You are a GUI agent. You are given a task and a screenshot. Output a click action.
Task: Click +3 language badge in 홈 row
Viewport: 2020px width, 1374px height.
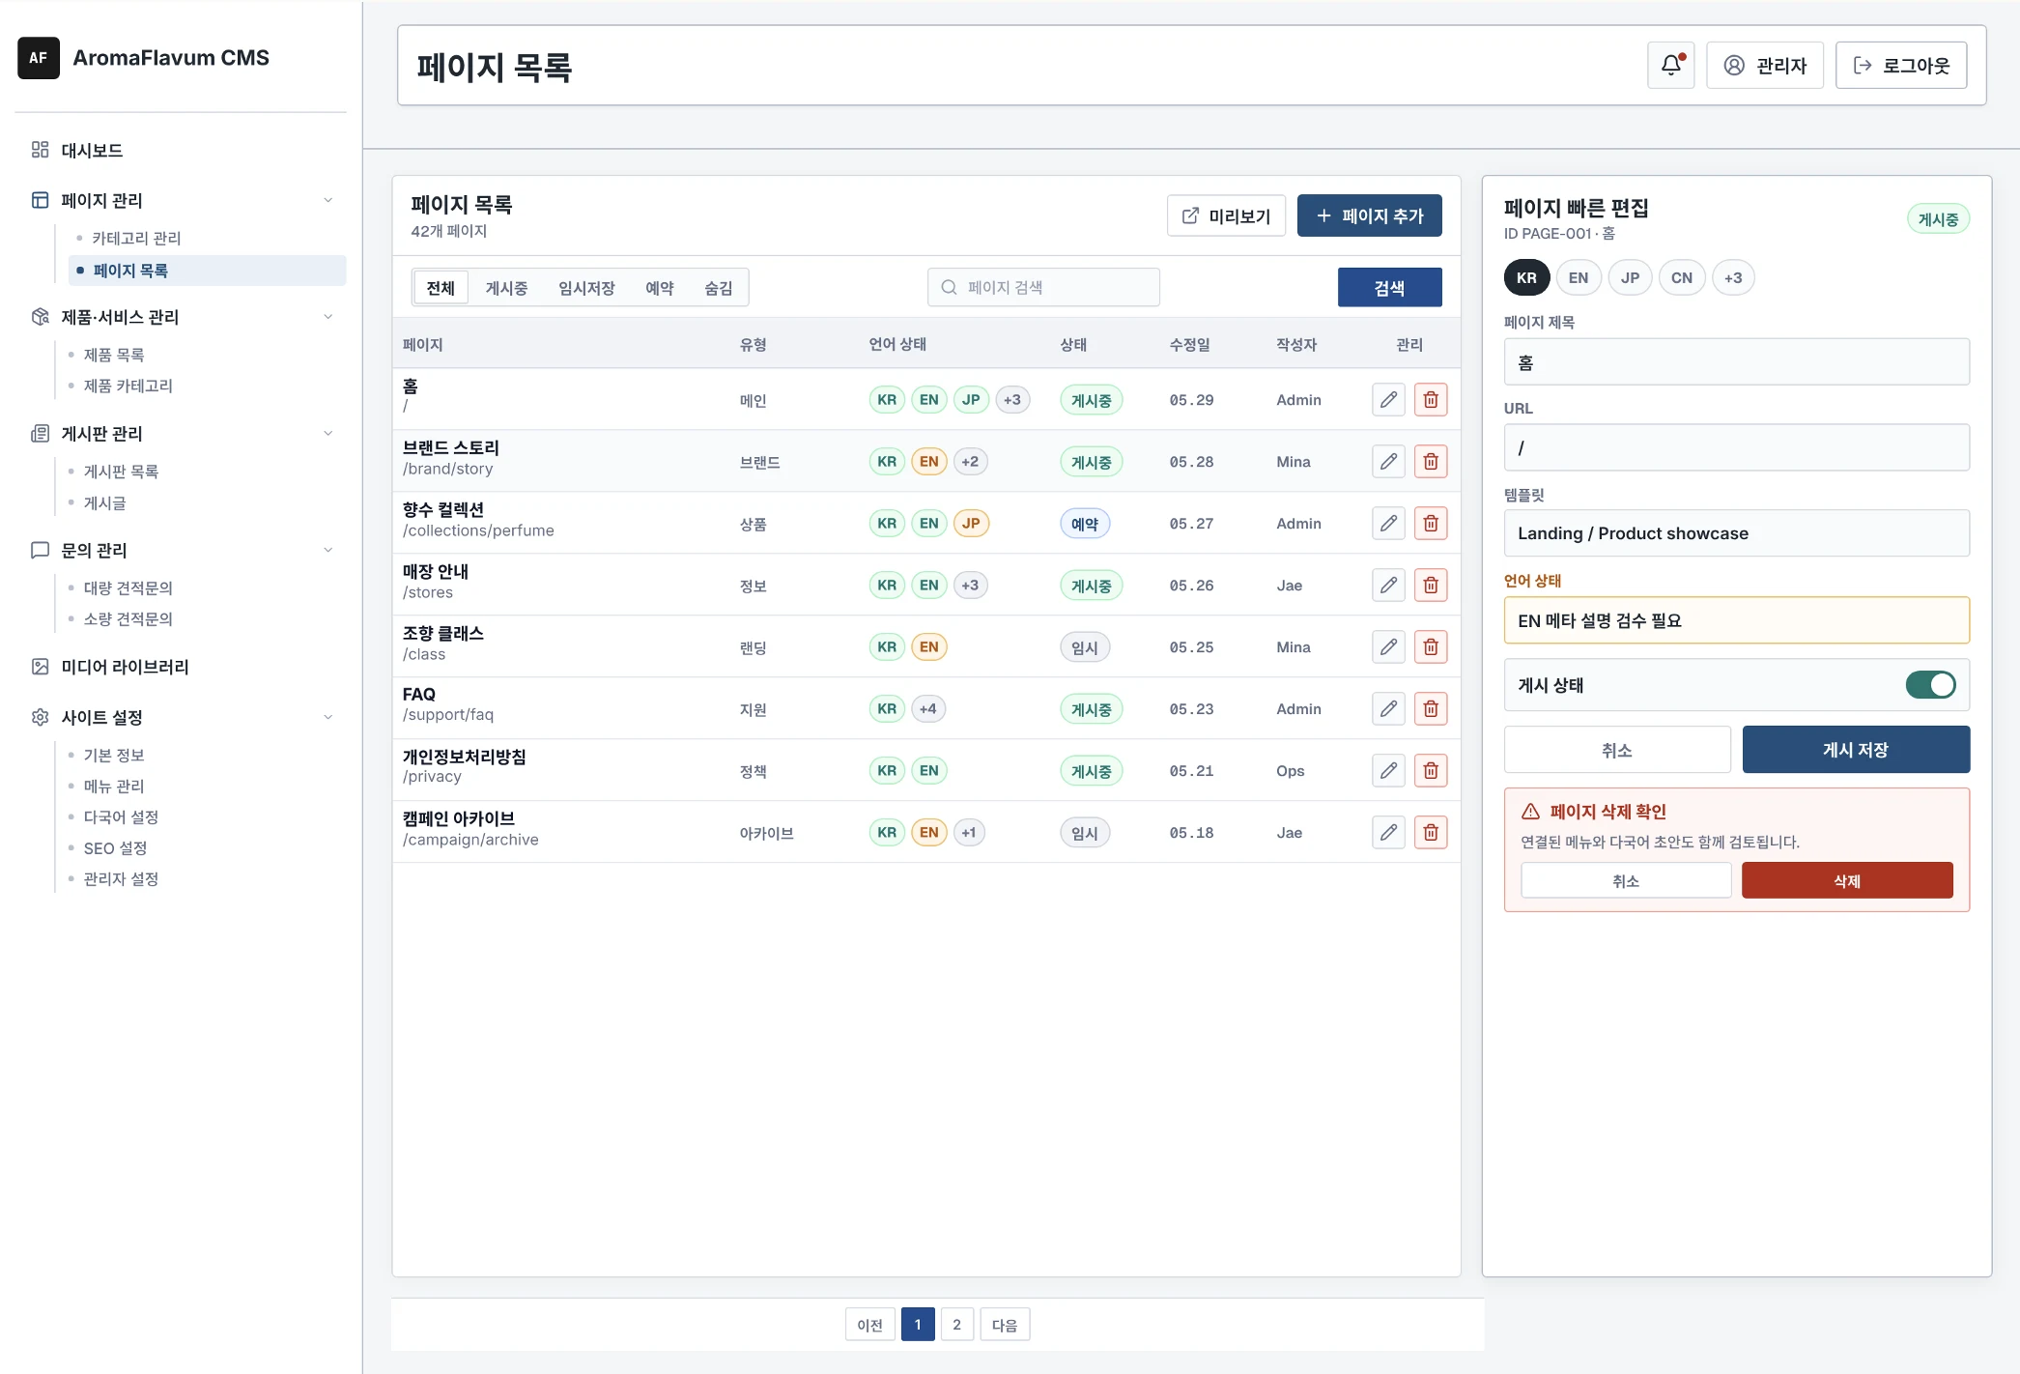1012,400
